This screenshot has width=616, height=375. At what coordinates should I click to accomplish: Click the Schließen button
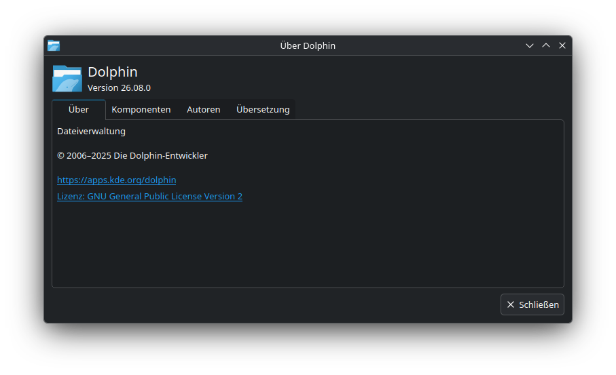coord(532,304)
